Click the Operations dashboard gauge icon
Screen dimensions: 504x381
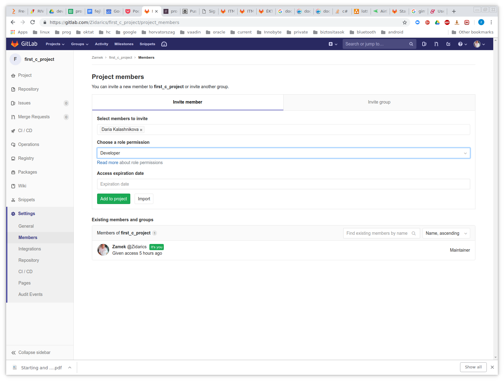pos(164,44)
